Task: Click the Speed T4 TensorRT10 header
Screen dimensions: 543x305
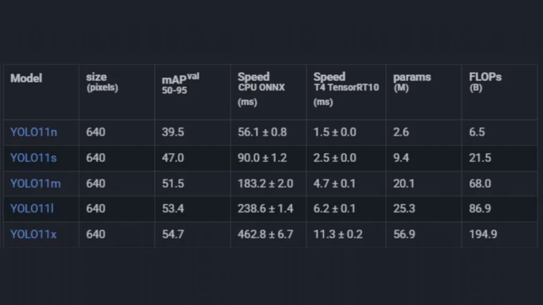Action: [x=346, y=89]
